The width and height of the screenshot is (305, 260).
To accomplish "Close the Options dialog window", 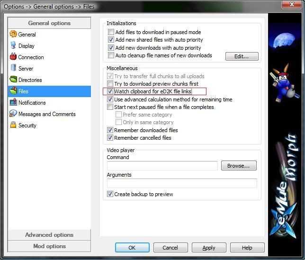I will [292, 4].
